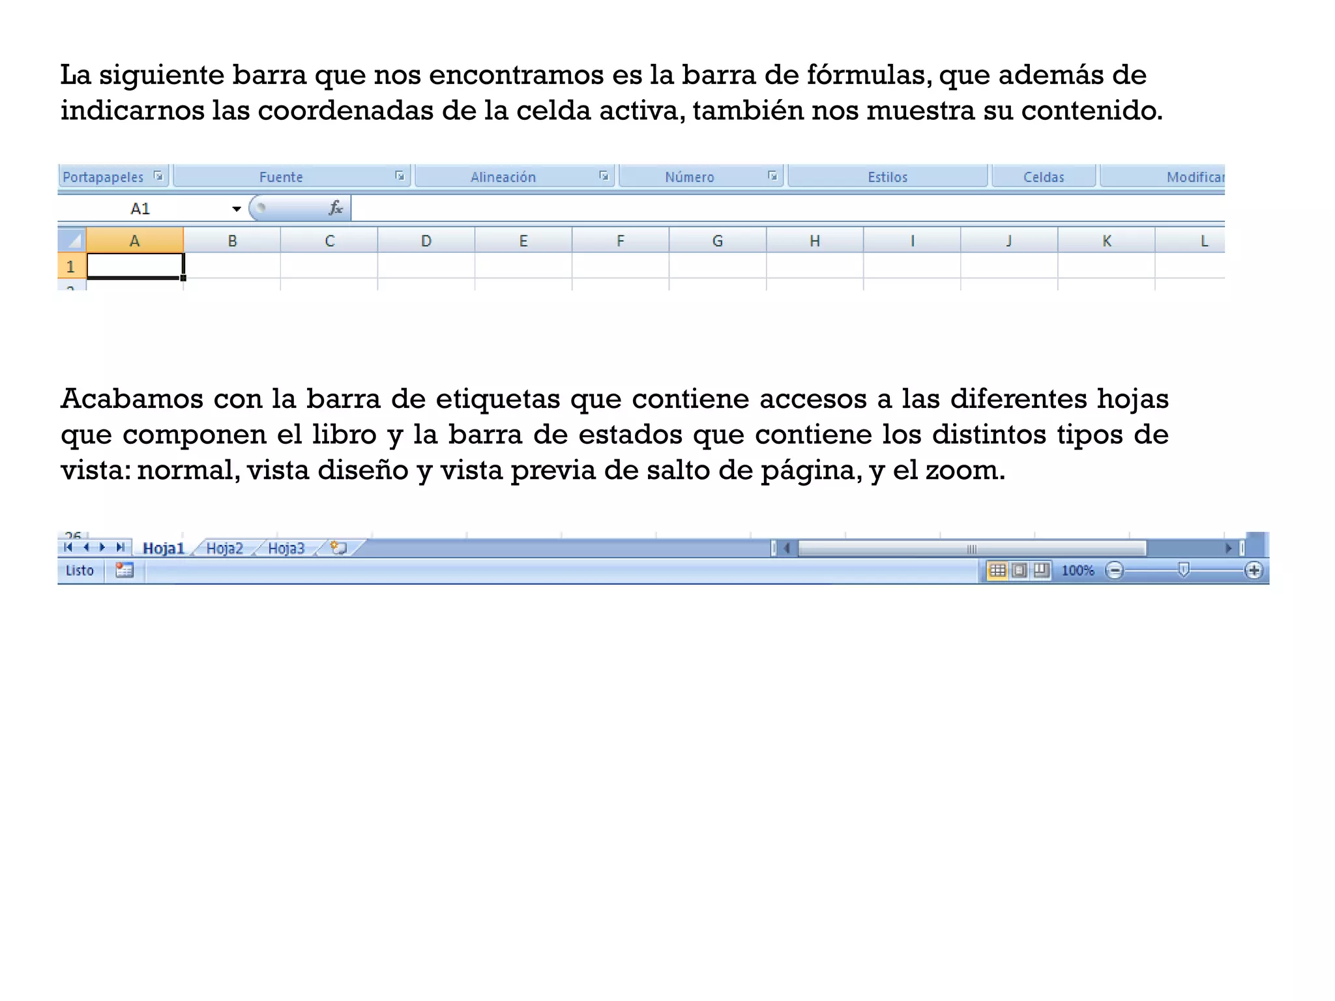The height and width of the screenshot is (1001, 1335).
Task: Switch to Normal view button
Action: click(x=997, y=570)
